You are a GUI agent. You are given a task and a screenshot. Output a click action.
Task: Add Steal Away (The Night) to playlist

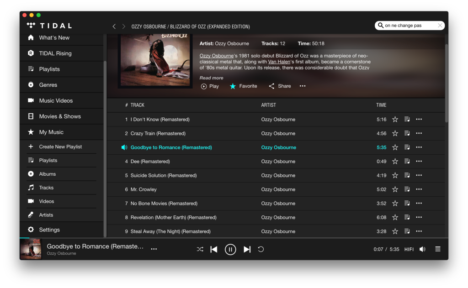[x=407, y=232]
